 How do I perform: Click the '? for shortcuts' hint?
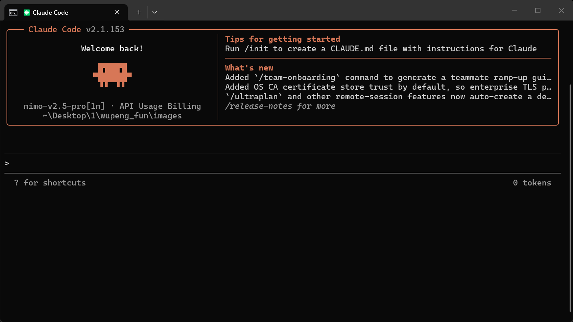[50, 183]
